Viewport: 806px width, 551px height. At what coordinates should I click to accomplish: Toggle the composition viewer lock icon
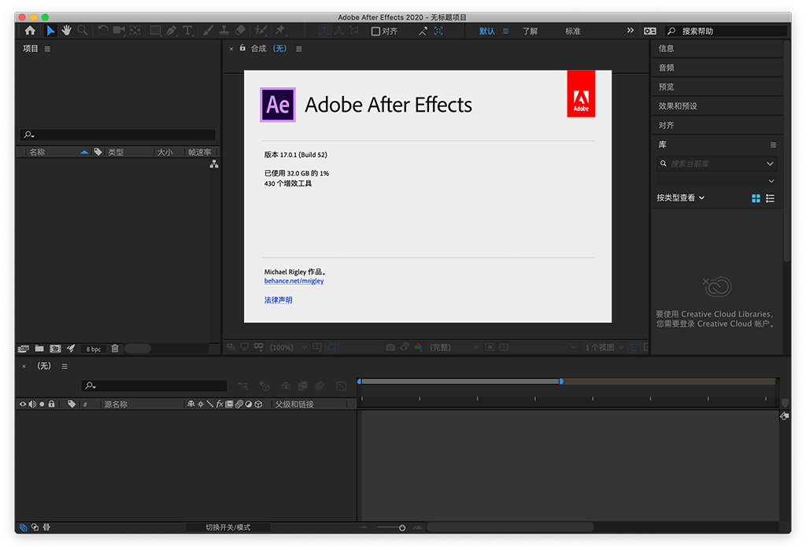coord(242,48)
